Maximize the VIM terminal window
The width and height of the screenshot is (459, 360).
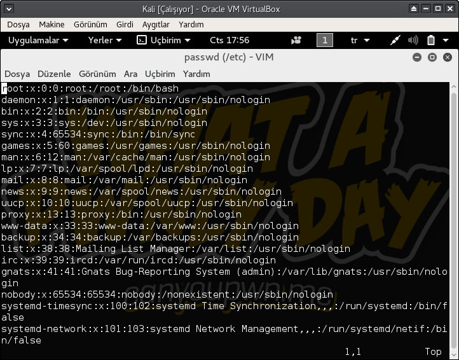click(432, 57)
